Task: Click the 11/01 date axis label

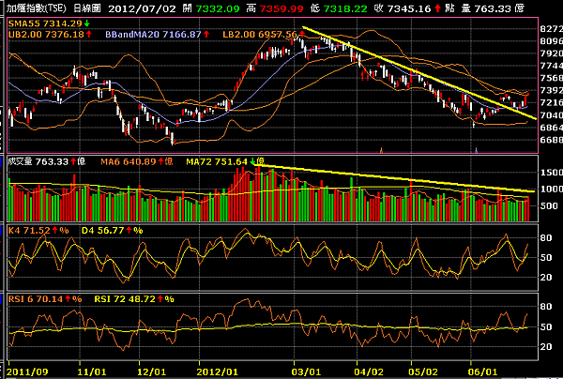Action: 92,371
